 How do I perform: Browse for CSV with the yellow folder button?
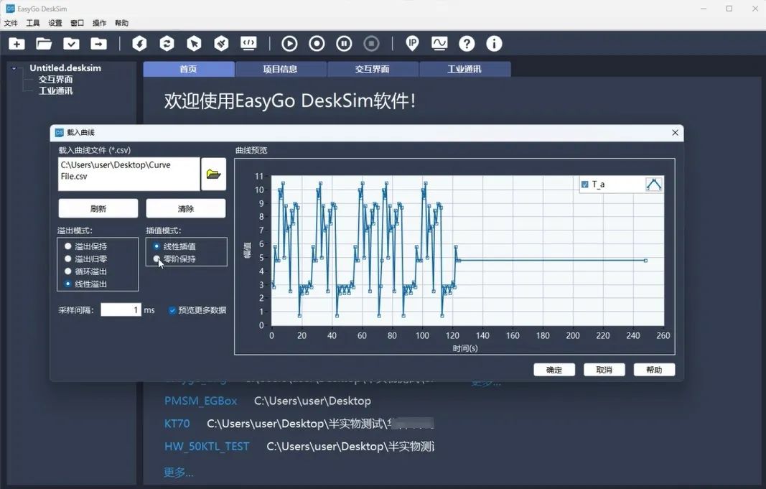coord(213,174)
